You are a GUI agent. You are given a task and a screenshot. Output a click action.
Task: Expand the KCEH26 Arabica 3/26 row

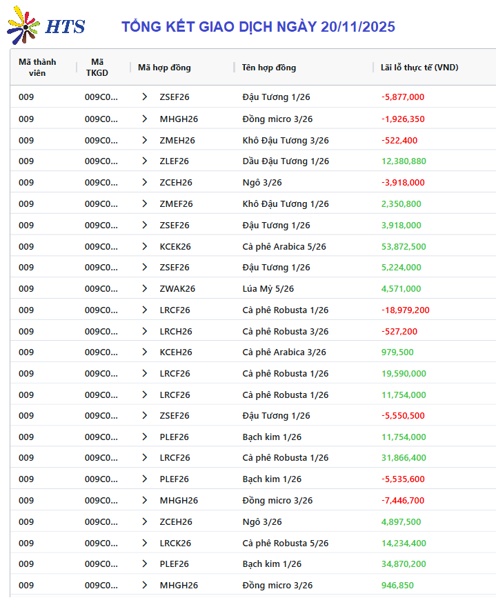(x=144, y=352)
